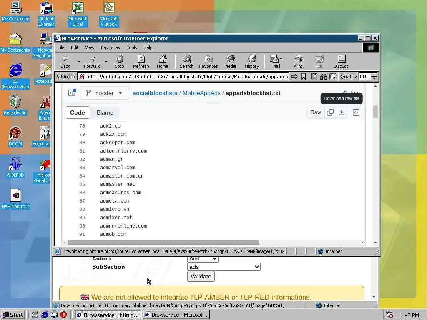Click the horizontal scrollbar of code view

pyautogui.click(x=163, y=242)
